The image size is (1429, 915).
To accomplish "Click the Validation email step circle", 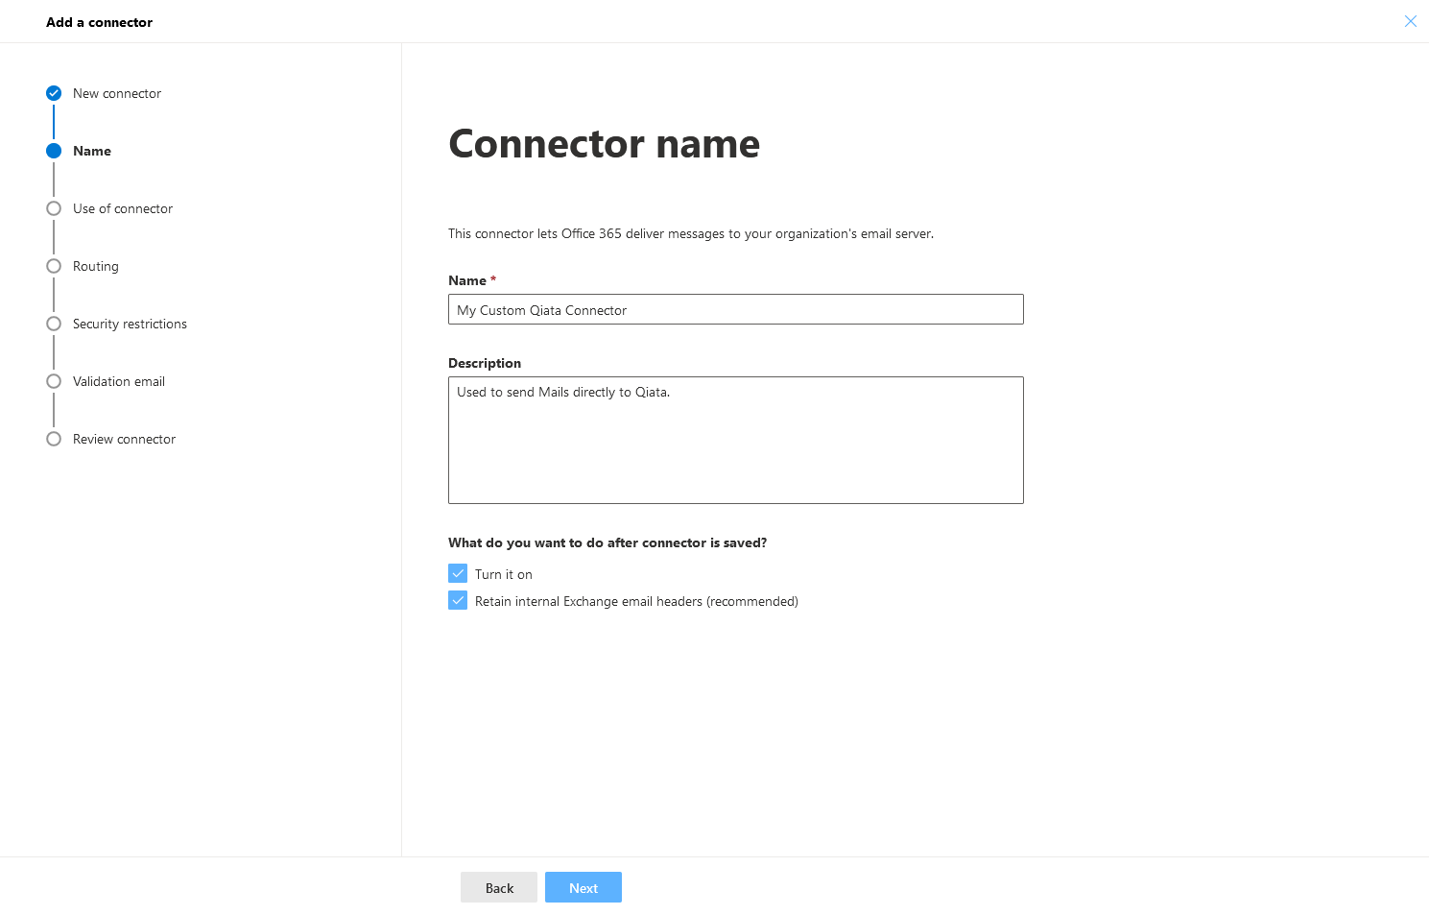I will click(53, 381).
